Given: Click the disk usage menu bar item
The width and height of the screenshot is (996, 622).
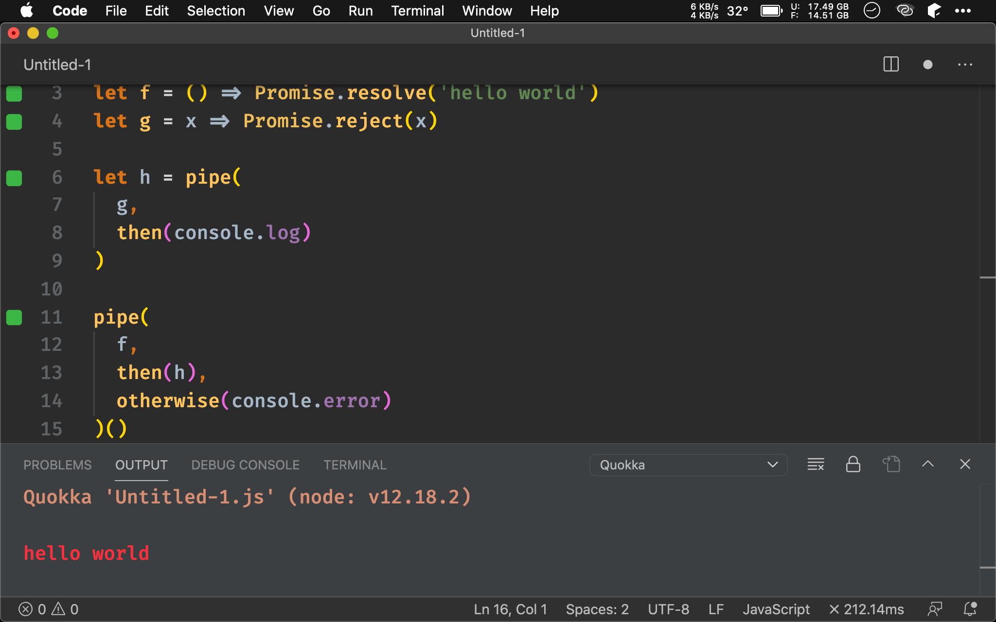Looking at the screenshot, I should (x=819, y=11).
